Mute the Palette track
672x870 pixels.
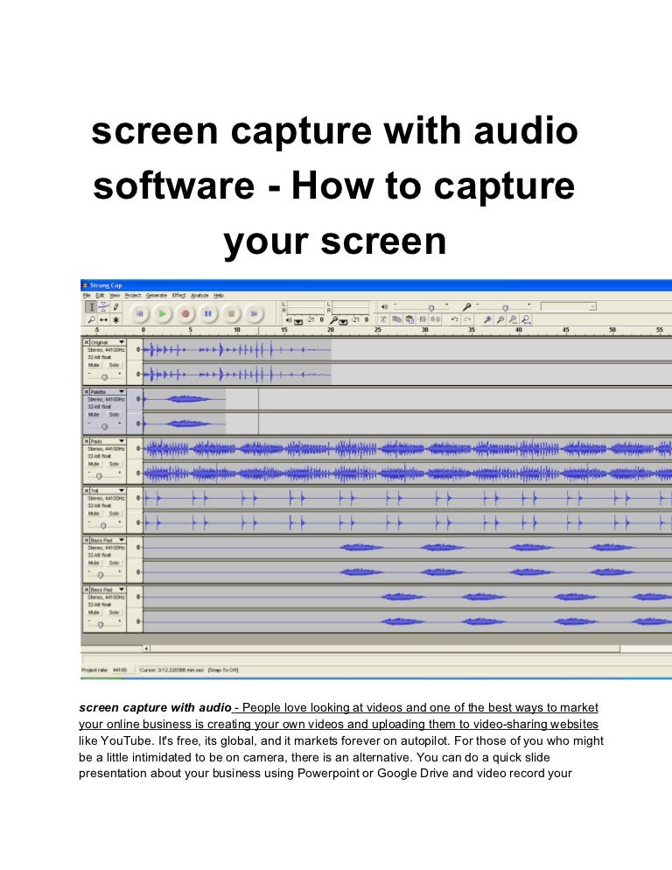pyautogui.click(x=94, y=415)
